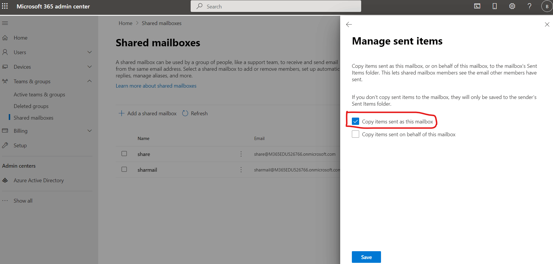Screen dimensions: 553x264
Task: Click the Teams & groups icon
Action: (x=5, y=81)
